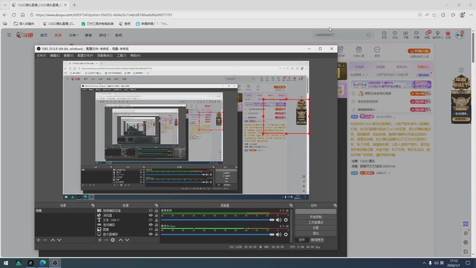476x268 pixels.
Task: Undock the controls panel via its header icon
Action: coord(335,205)
